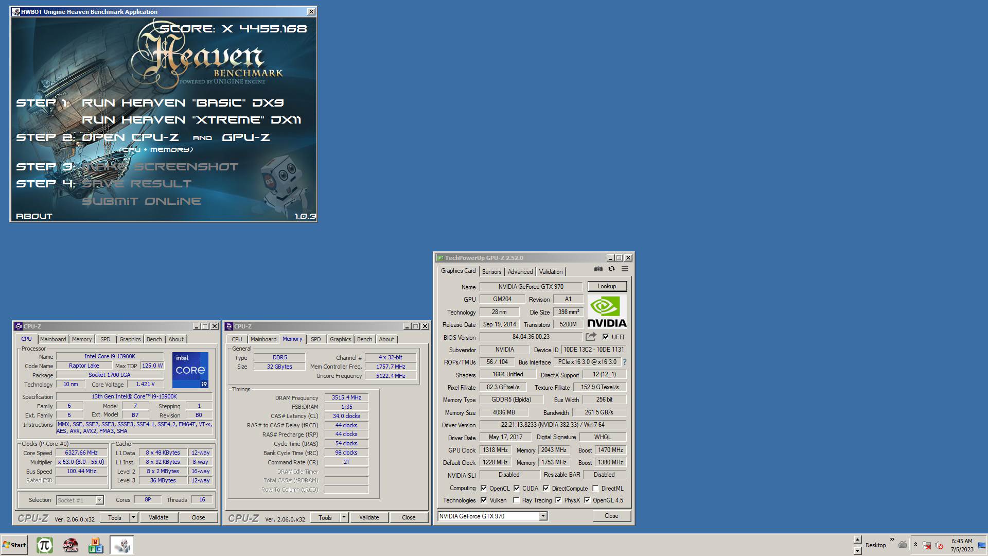Toggle the UEFI checkbox
The width and height of the screenshot is (988, 556).
tap(606, 337)
